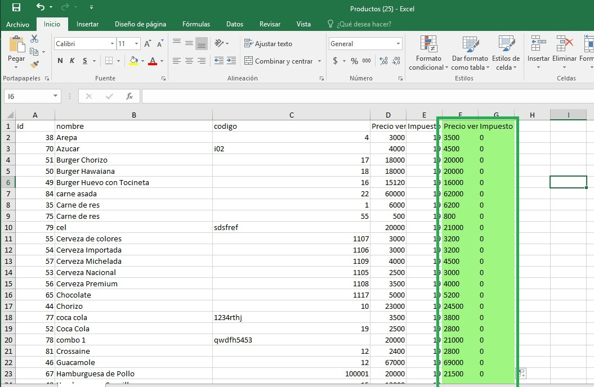Open the Calibri font name dropdown
The width and height of the screenshot is (594, 387).
point(112,44)
